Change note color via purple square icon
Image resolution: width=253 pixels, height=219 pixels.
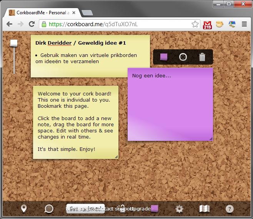[x=164, y=57]
